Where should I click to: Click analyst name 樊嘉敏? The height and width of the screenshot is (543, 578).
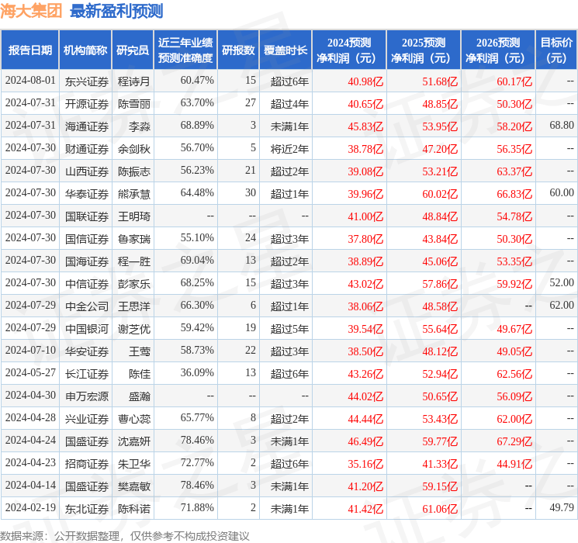134,486
